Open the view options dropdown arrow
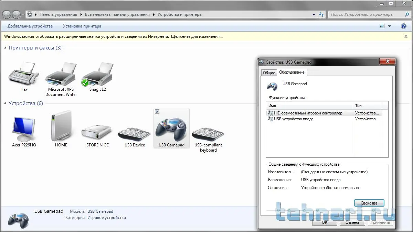 point(390,26)
